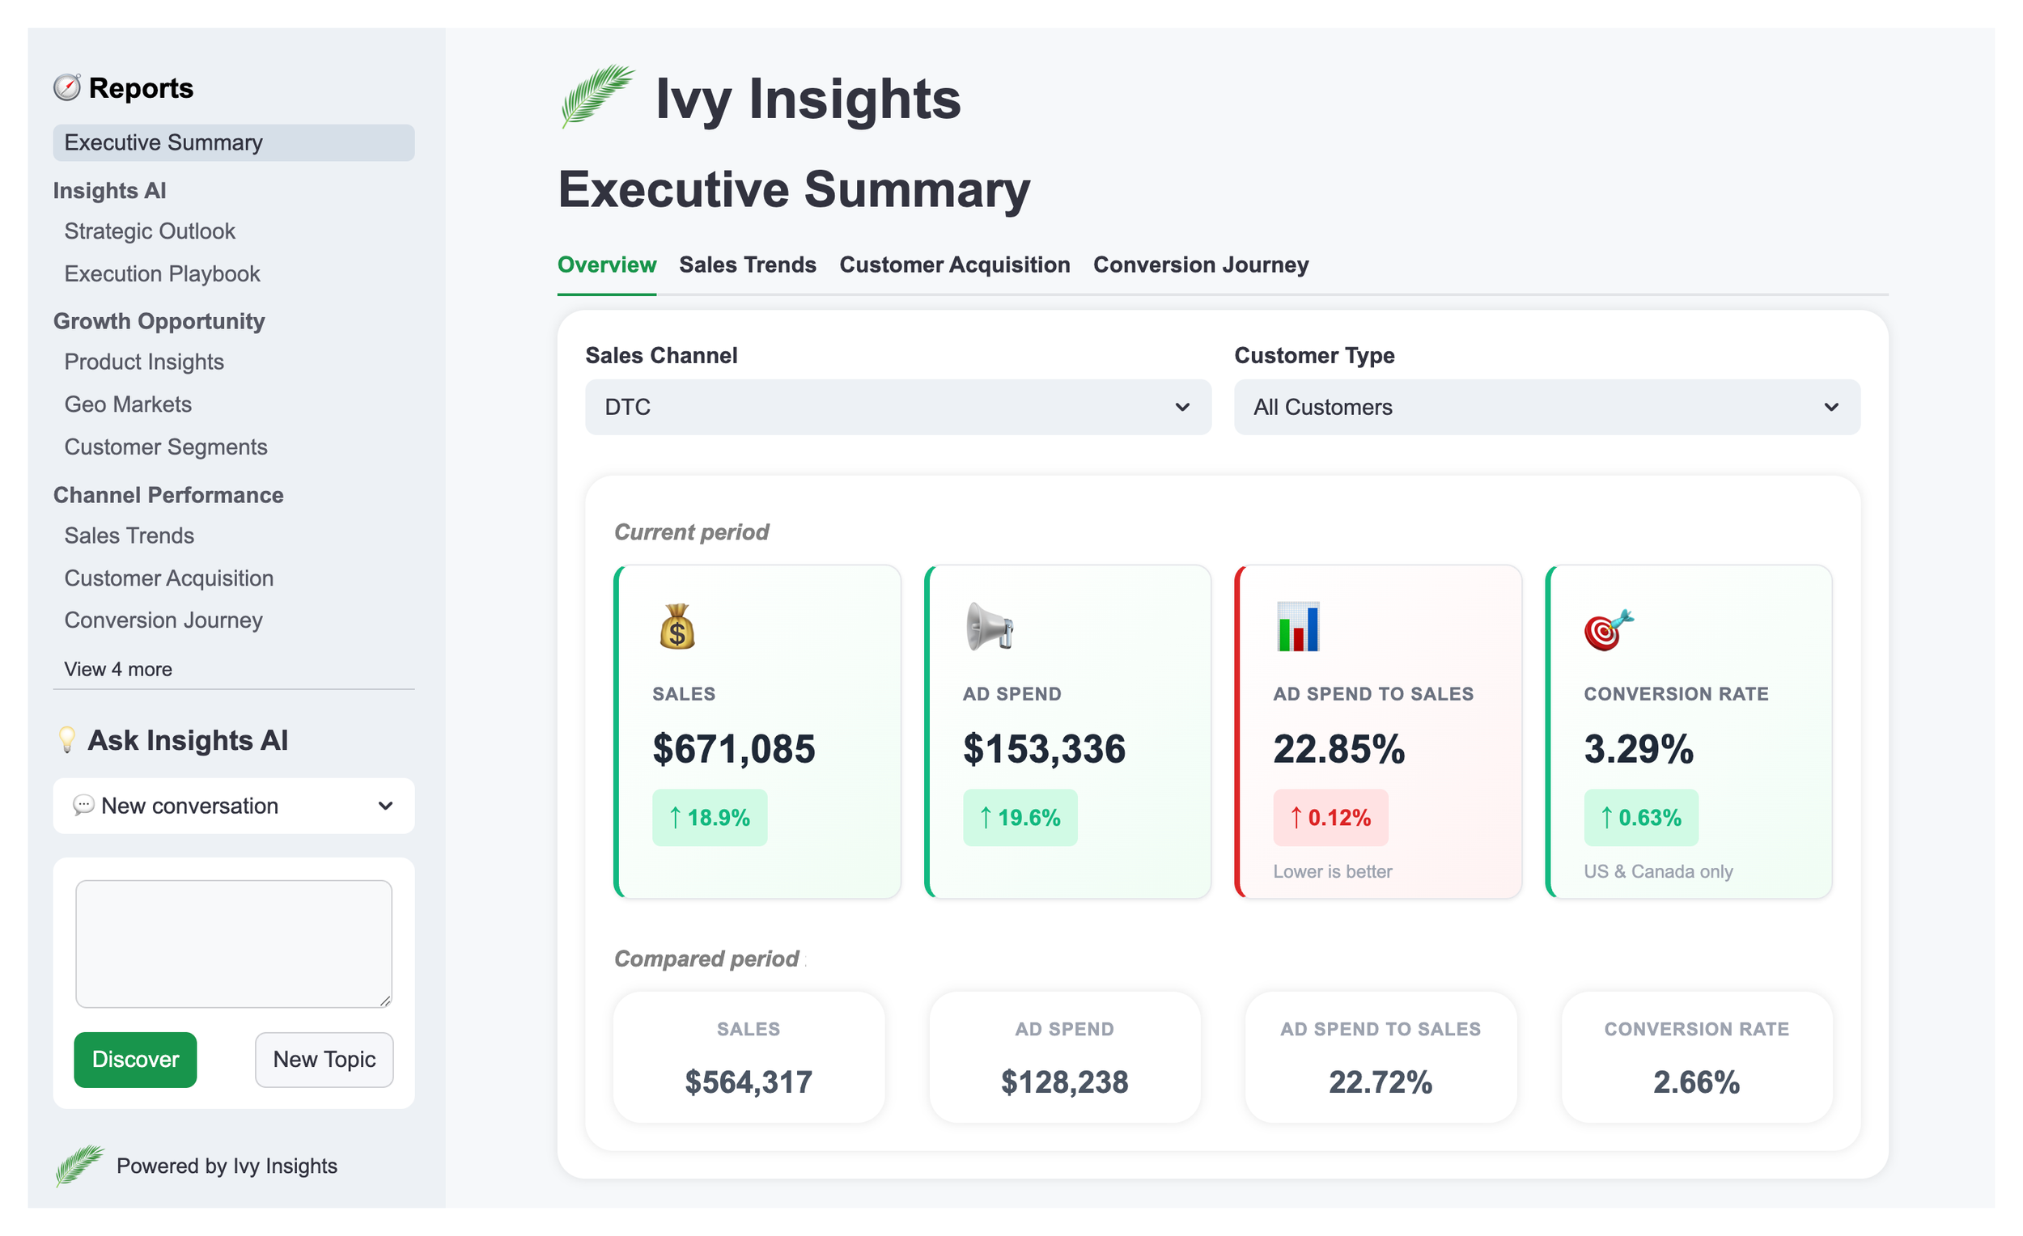Open the Customer Type dropdown
2023x1236 pixels.
1546,407
